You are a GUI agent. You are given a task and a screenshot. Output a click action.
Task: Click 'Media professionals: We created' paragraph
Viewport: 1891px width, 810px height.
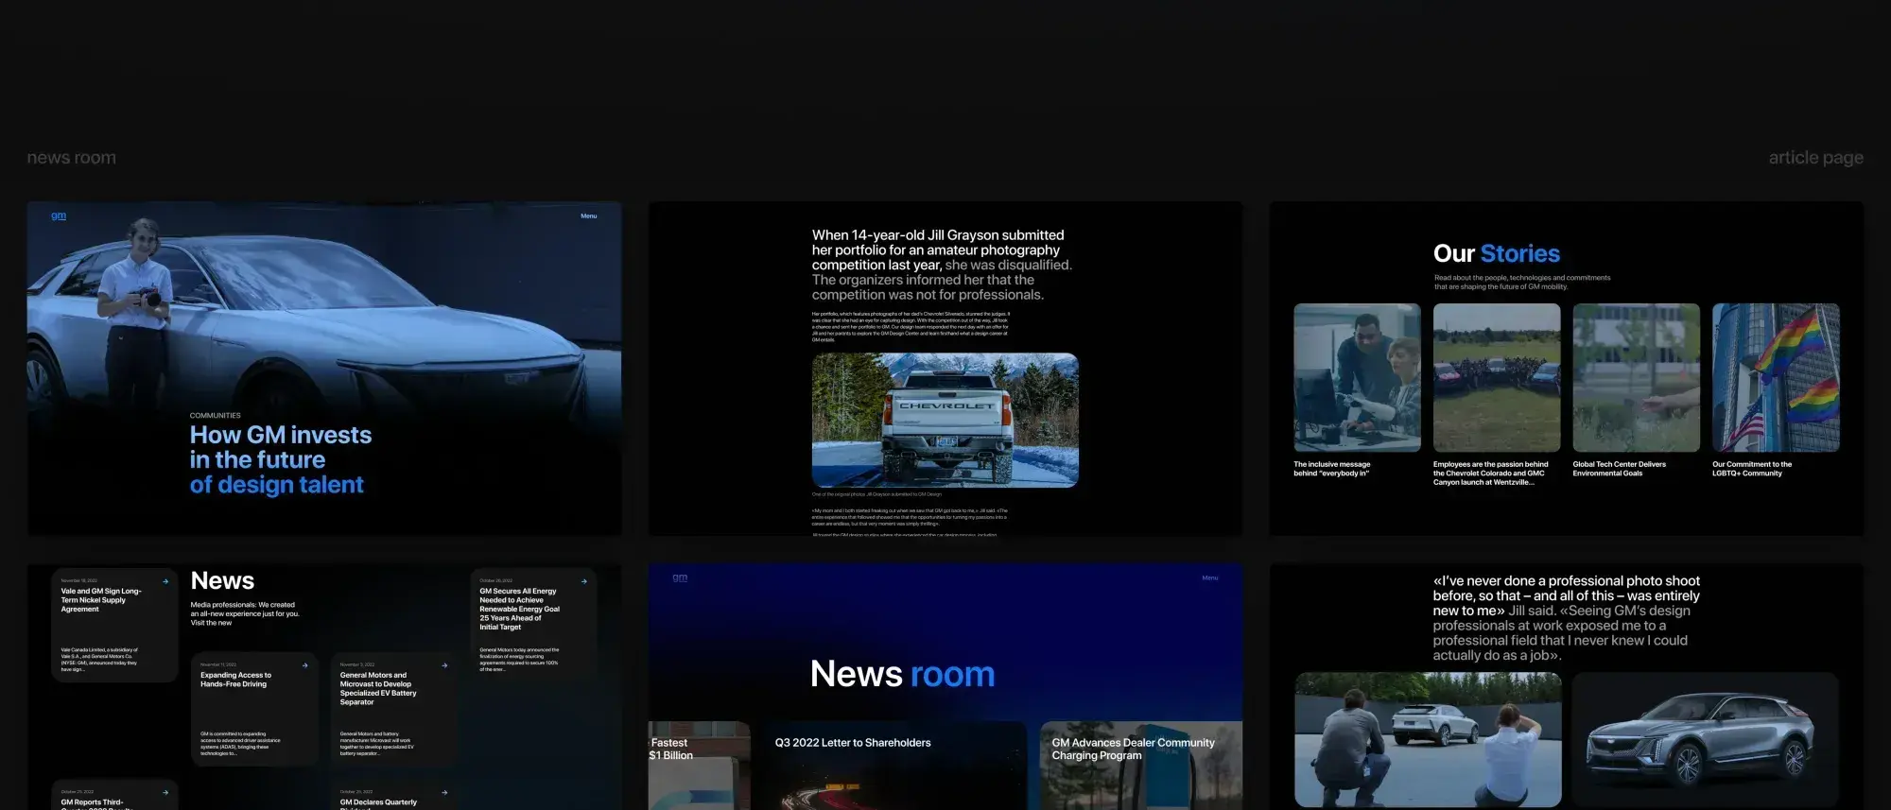(245, 613)
